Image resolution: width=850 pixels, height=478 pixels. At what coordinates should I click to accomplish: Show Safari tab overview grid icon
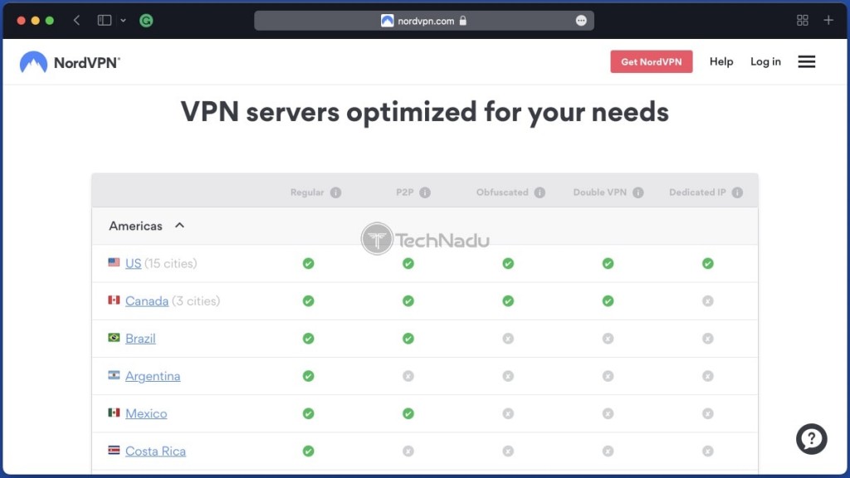[803, 21]
